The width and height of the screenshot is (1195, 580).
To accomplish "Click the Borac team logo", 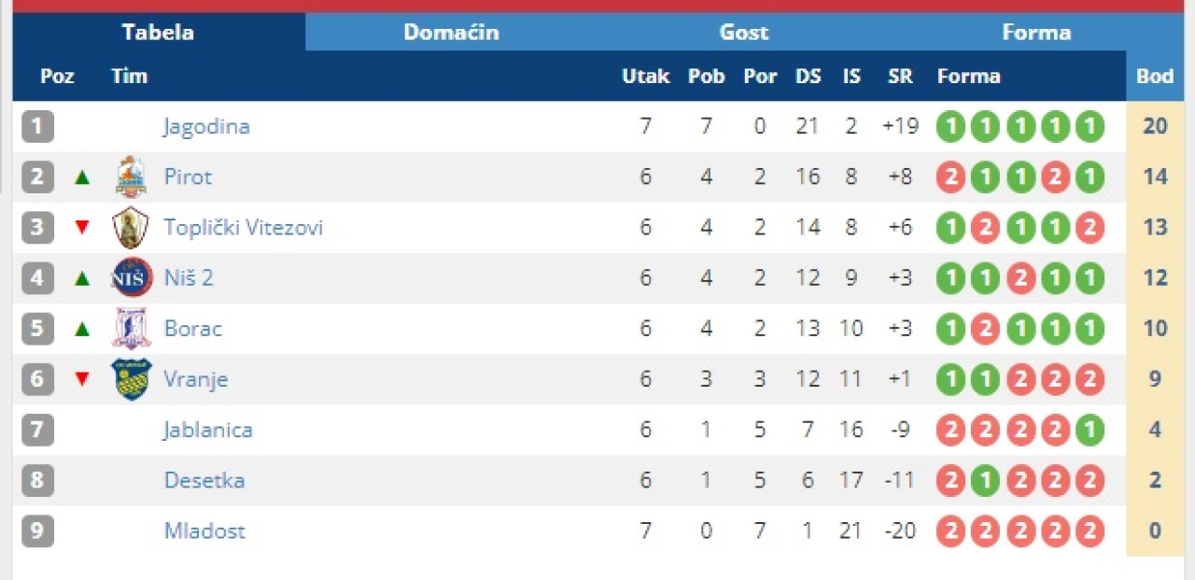I will (131, 328).
